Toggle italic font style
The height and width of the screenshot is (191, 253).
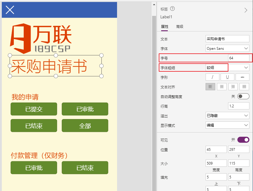[x=212, y=77]
